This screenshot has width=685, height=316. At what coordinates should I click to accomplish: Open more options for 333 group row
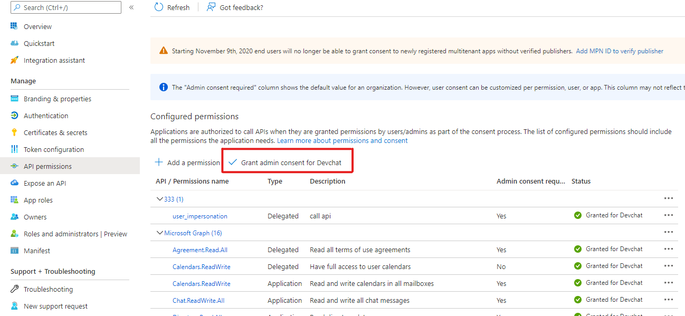(669, 198)
